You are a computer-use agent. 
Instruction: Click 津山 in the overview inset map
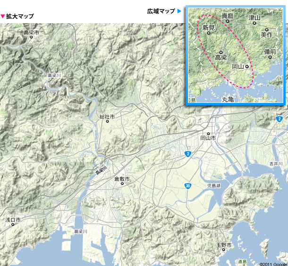[254, 18]
